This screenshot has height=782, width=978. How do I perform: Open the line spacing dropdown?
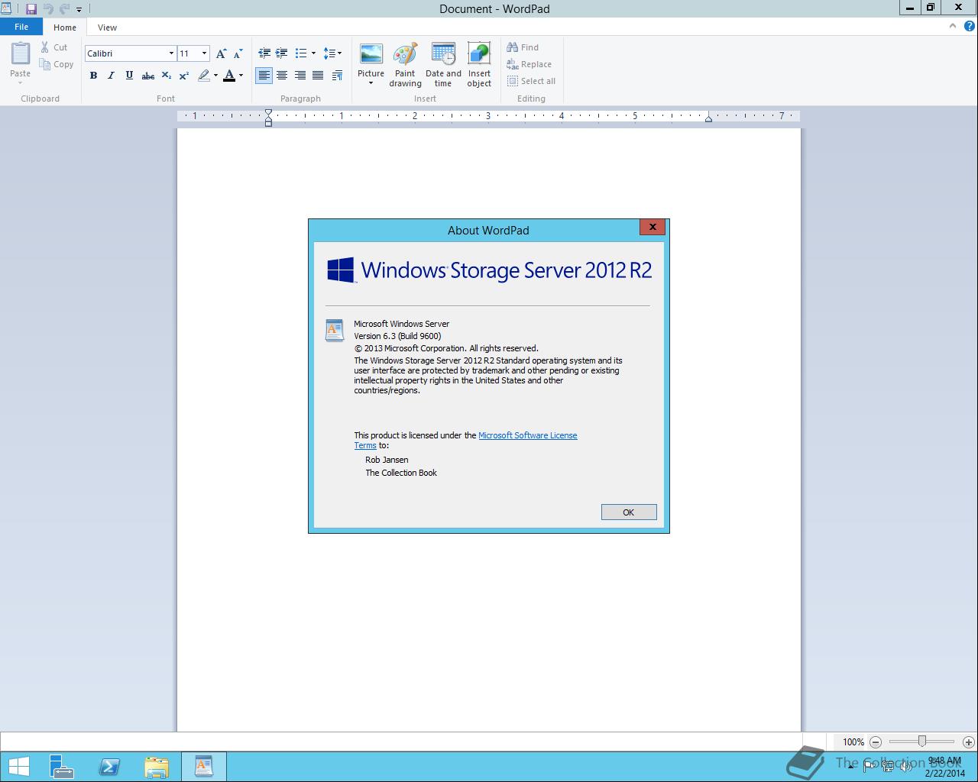point(332,53)
